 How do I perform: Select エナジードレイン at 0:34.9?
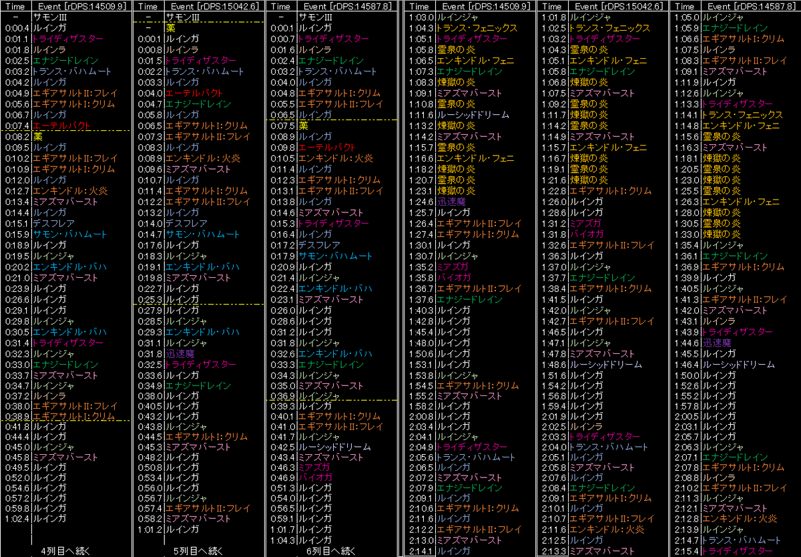coord(198,385)
